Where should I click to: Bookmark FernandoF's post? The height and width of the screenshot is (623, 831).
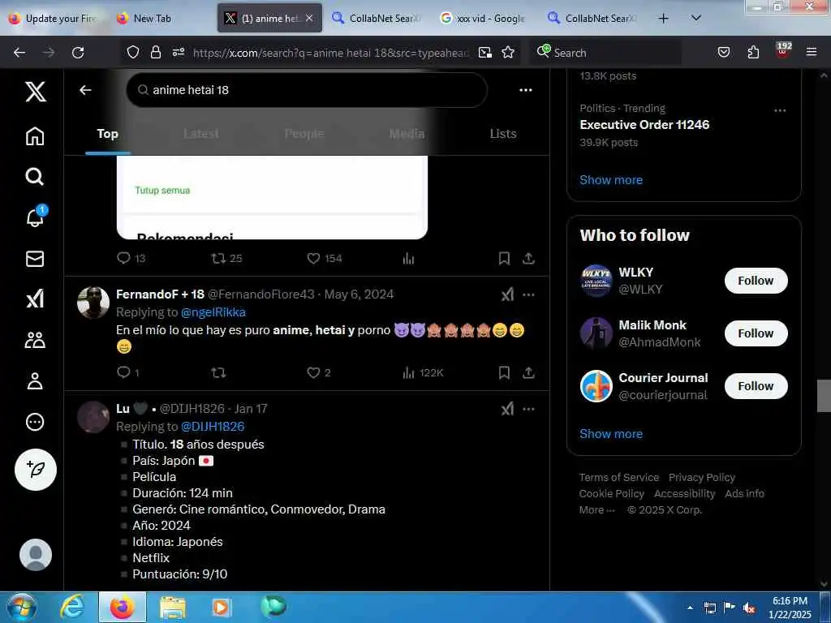coord(504,373)
